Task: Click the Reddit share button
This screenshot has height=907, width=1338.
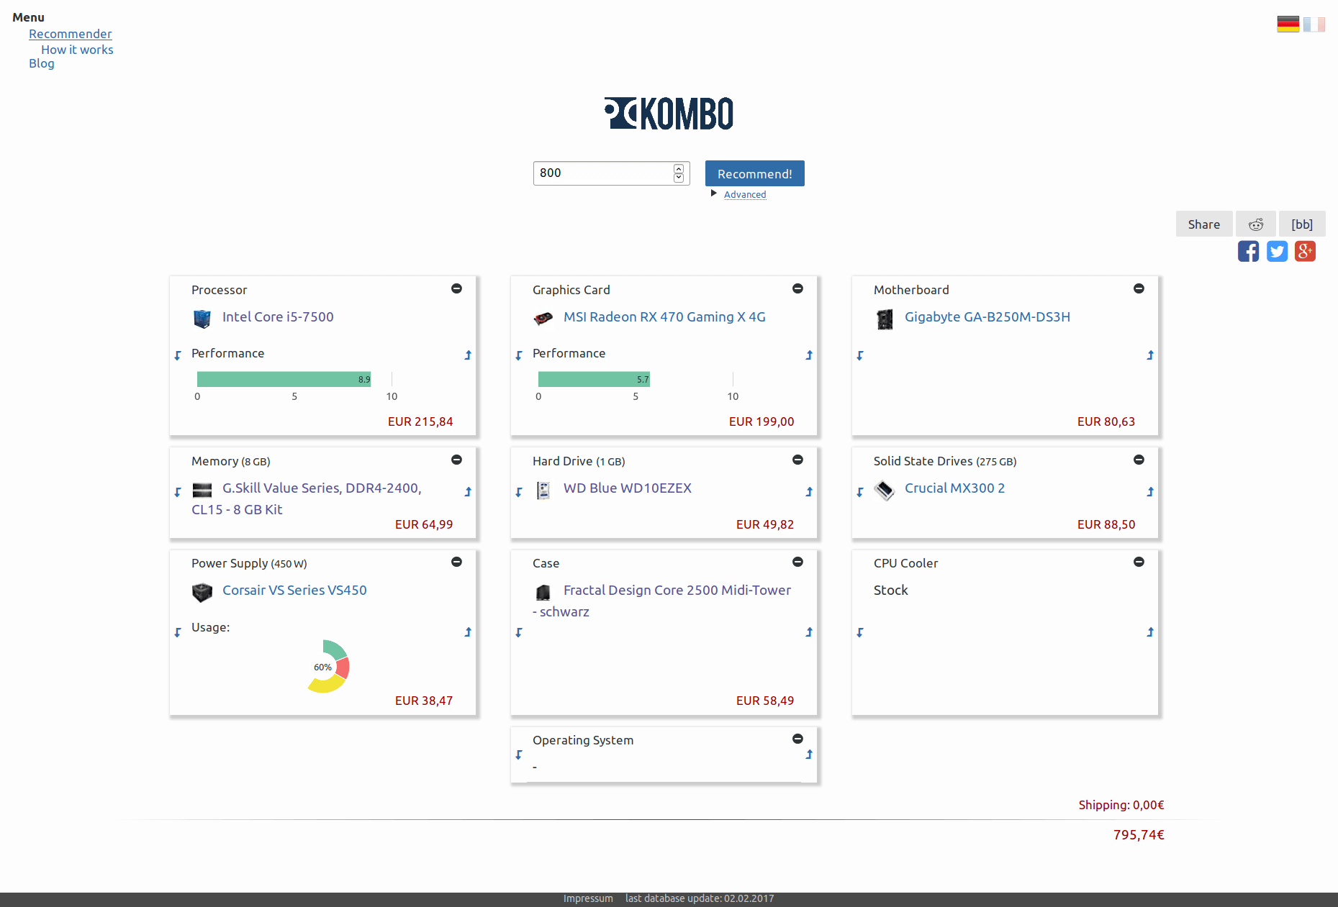Action: click(x=1256, y=224)
